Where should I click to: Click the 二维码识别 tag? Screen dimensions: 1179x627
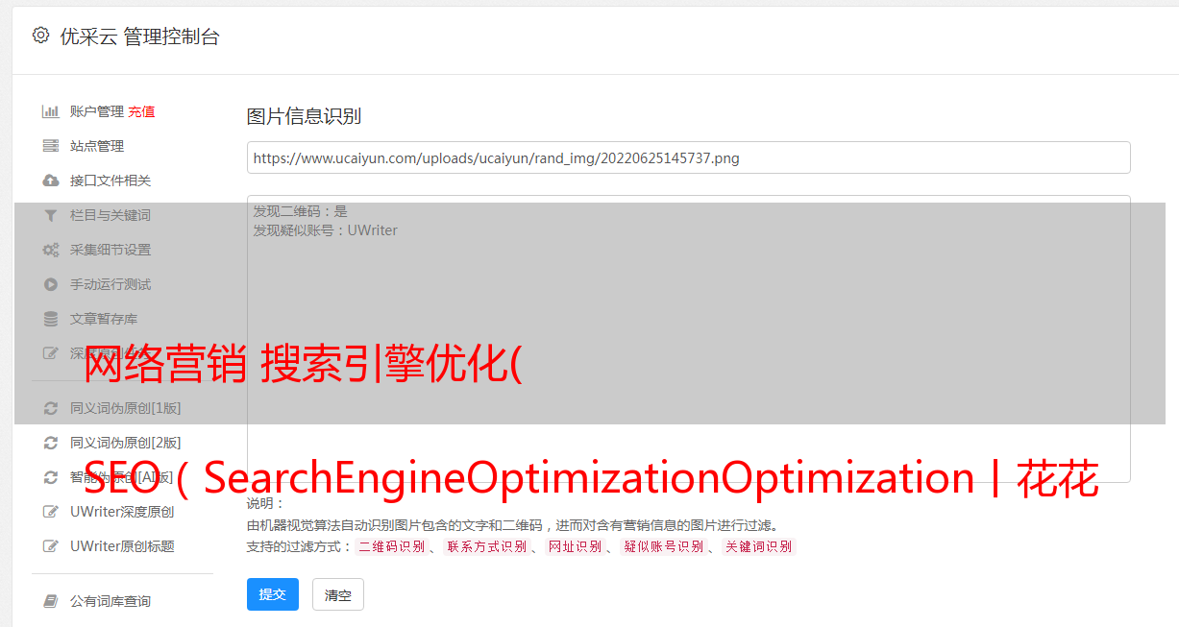[391, 546]
